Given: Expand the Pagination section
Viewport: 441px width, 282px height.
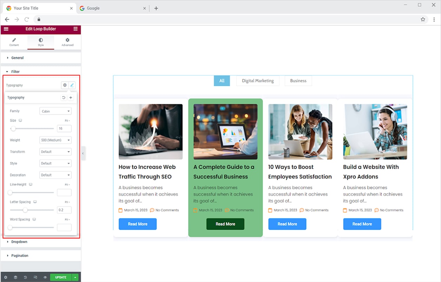Looking at the screenshot, I should point(20,256).
